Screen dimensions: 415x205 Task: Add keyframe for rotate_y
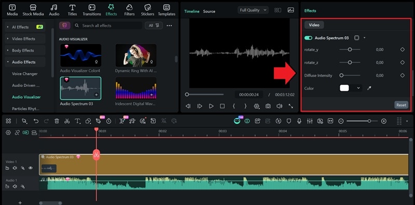pyautogui.click(x=403, y=49)
